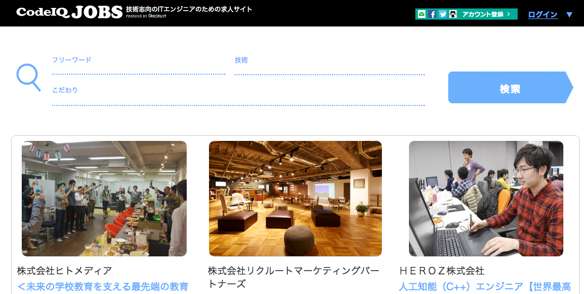Open the 人工知能（C++）エンジニア job link

pyautogui.click(x=485, y=287)
